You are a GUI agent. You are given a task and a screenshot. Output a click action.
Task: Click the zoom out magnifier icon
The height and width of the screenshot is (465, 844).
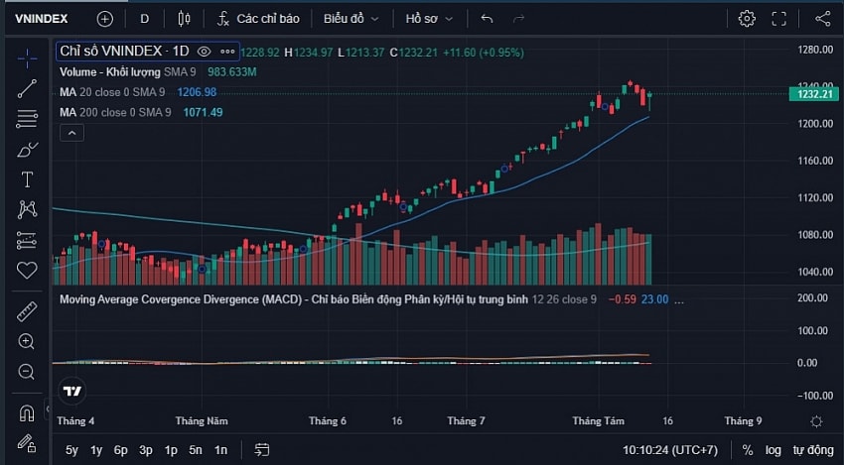[27, 372]
